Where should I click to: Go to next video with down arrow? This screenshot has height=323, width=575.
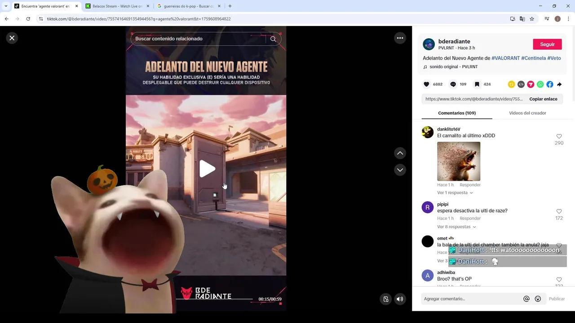click(x=400, y=170)
